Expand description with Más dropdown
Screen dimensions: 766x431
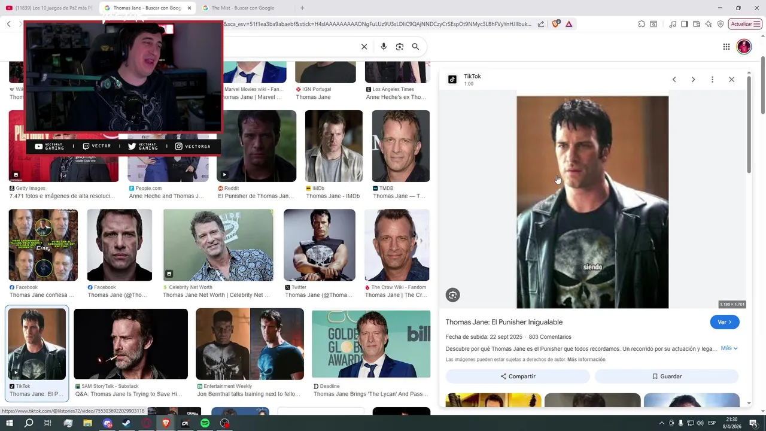(x=729, y=348)
